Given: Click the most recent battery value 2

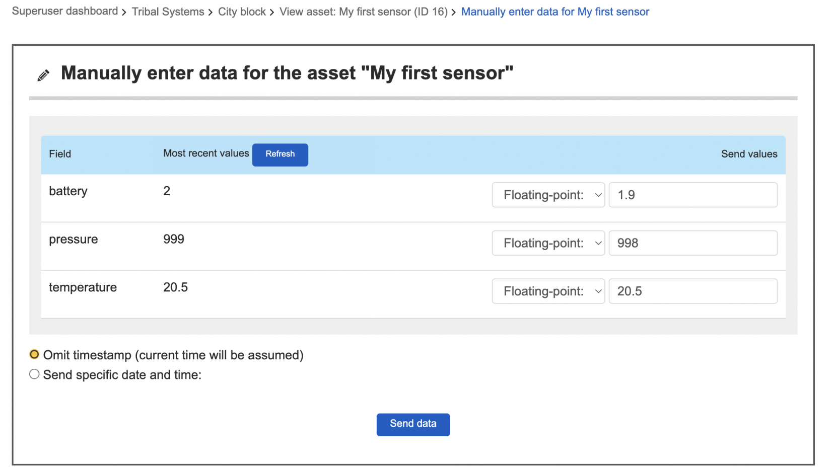Looking at the screenshot, I should point(167,191).
